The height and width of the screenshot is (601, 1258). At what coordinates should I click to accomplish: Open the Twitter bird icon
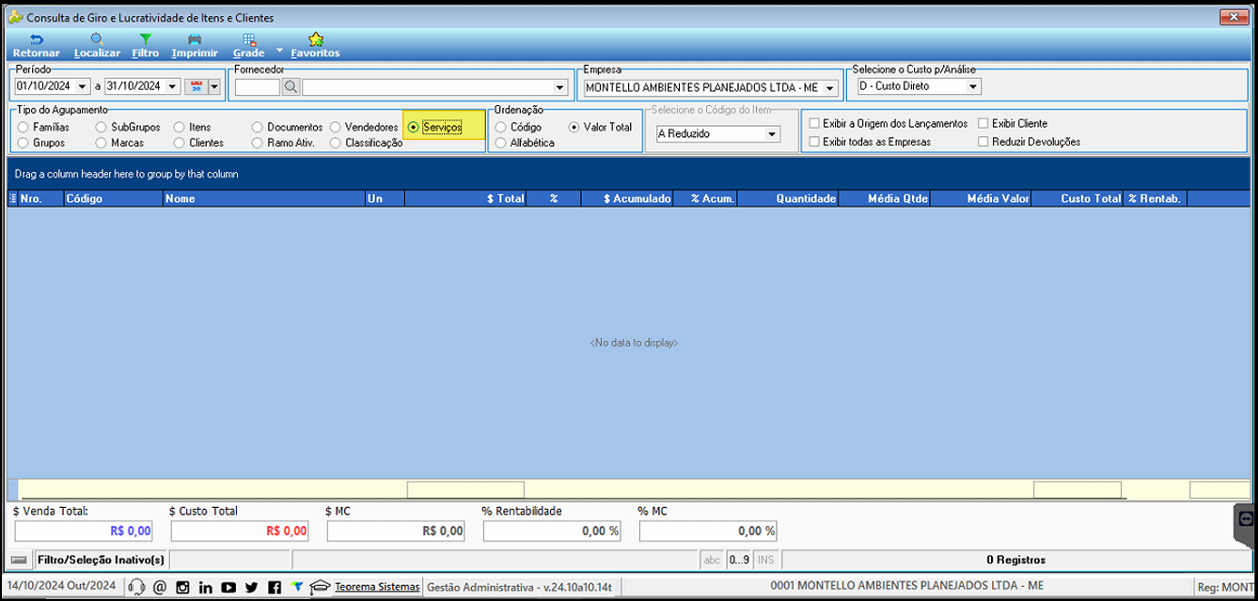[251, 587]
